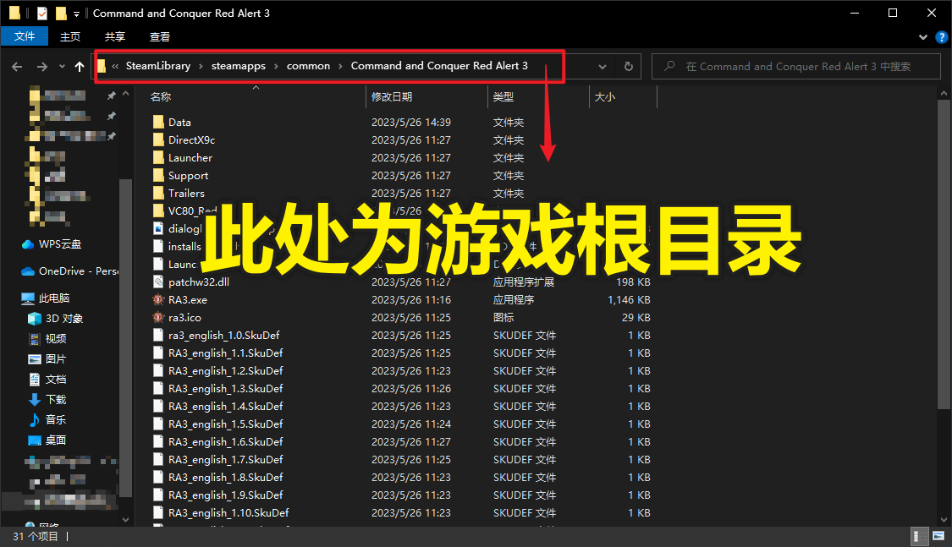The image size is (952, 547).
Task: Select the DirectX9c folder icon
Action: coord(158,139)
